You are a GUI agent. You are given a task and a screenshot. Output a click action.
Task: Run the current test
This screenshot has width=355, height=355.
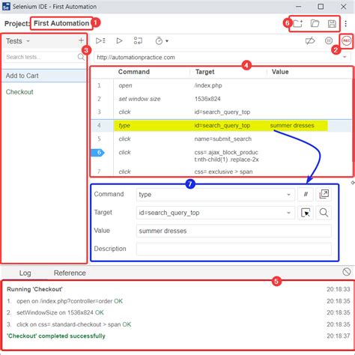point(119,40)
